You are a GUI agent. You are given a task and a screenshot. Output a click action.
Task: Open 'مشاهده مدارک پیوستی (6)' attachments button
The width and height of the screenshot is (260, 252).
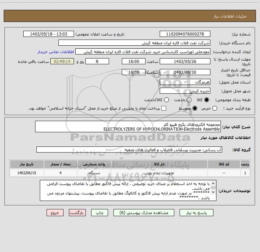[x=144, y=213]
